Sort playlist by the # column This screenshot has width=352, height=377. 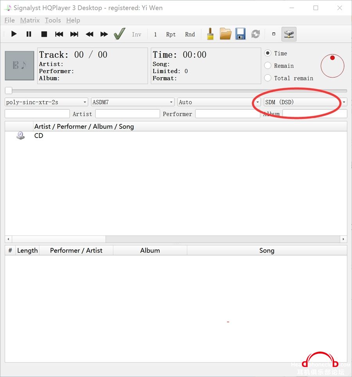(x=10, y=251)
